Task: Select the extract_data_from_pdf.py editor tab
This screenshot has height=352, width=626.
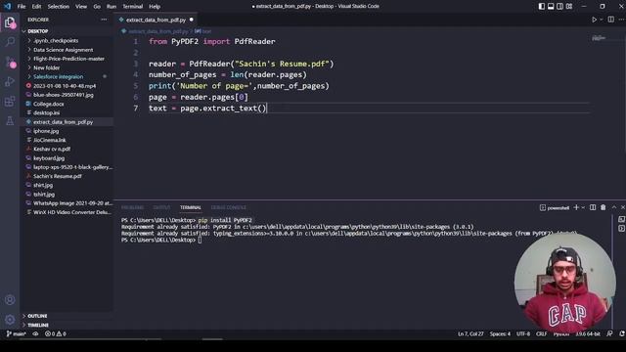Action: pos(156,20)
